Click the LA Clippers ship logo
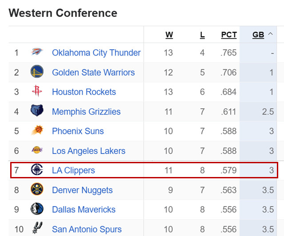 pos(37,169)
